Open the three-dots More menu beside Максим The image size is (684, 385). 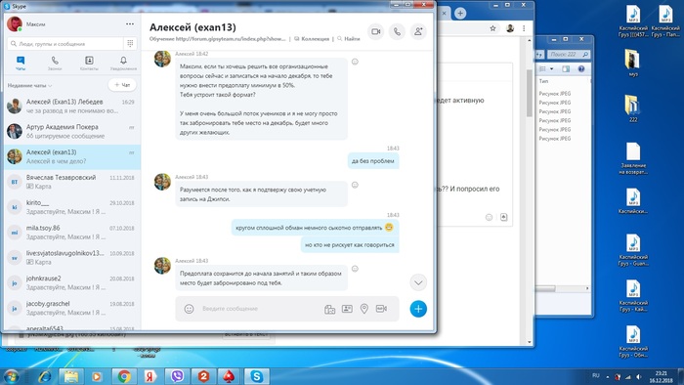[130, 24]
